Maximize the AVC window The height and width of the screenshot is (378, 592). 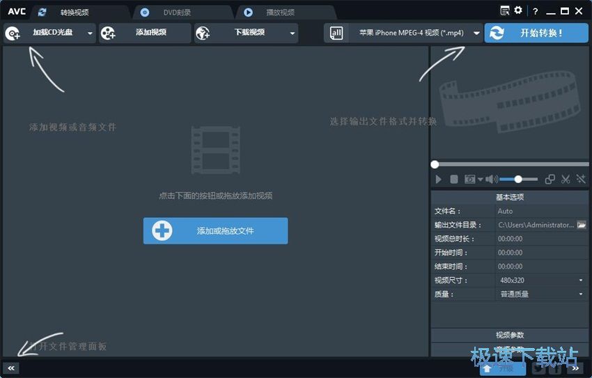click(565, 11)
